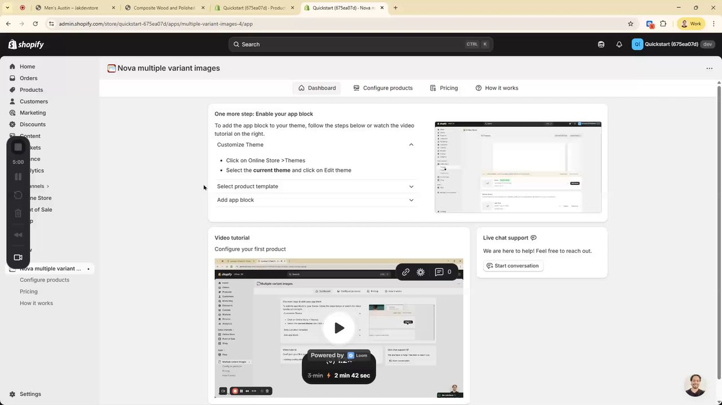Image resolution: width=722 pixels, height=405 pixels.
Task: Open Orders in the sidebar
Action: click(x=28, y=78)
